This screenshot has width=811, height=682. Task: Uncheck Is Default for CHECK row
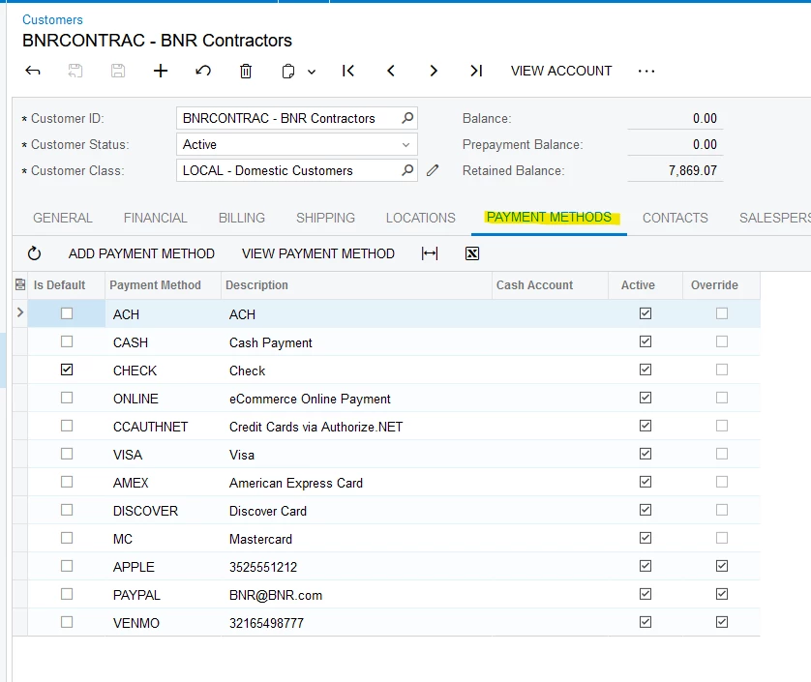[67, 370]
